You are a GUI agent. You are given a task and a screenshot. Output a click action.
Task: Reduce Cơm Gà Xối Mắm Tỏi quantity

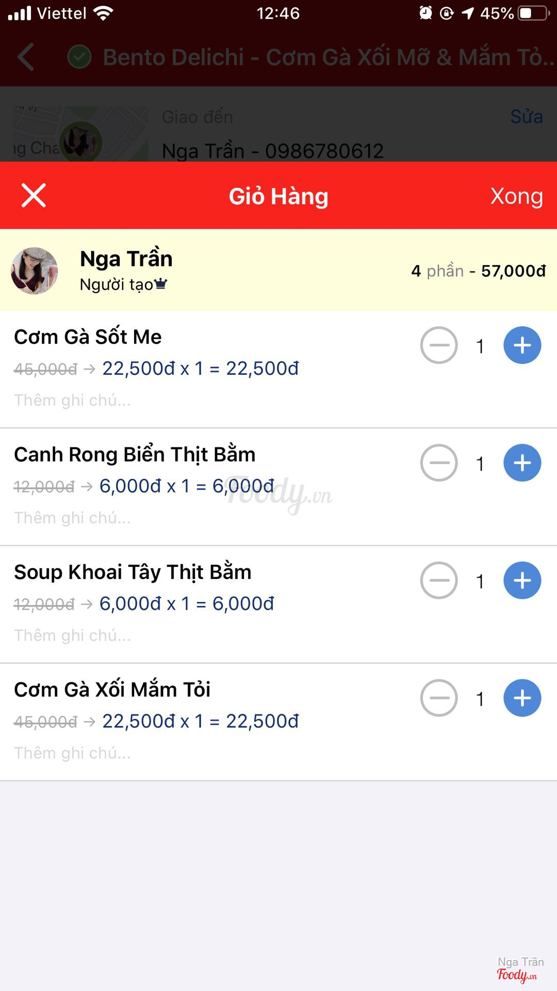coord(439,698)
